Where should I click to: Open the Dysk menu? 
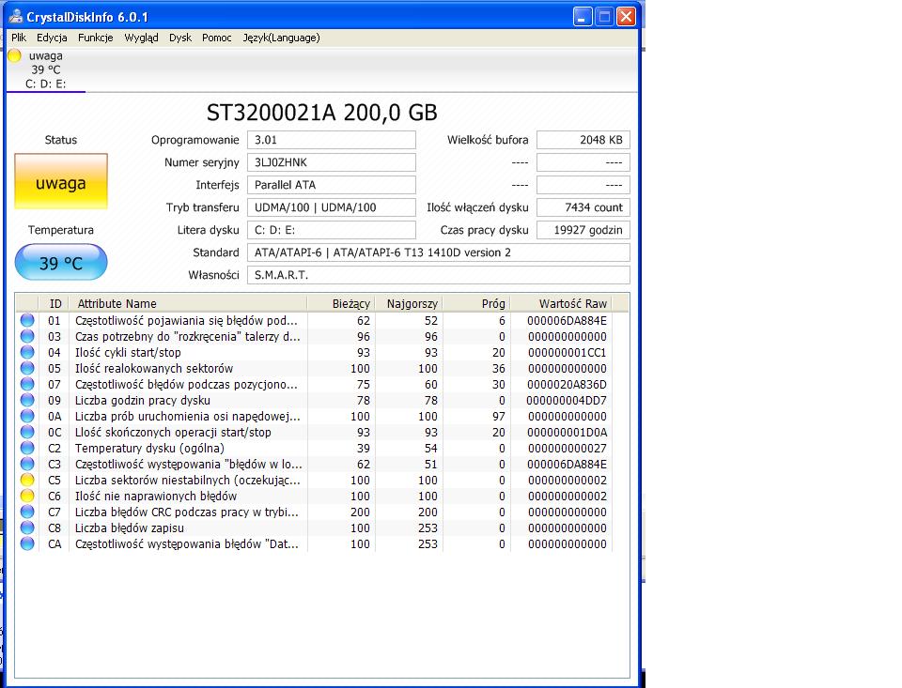click(x=180, y=38)
